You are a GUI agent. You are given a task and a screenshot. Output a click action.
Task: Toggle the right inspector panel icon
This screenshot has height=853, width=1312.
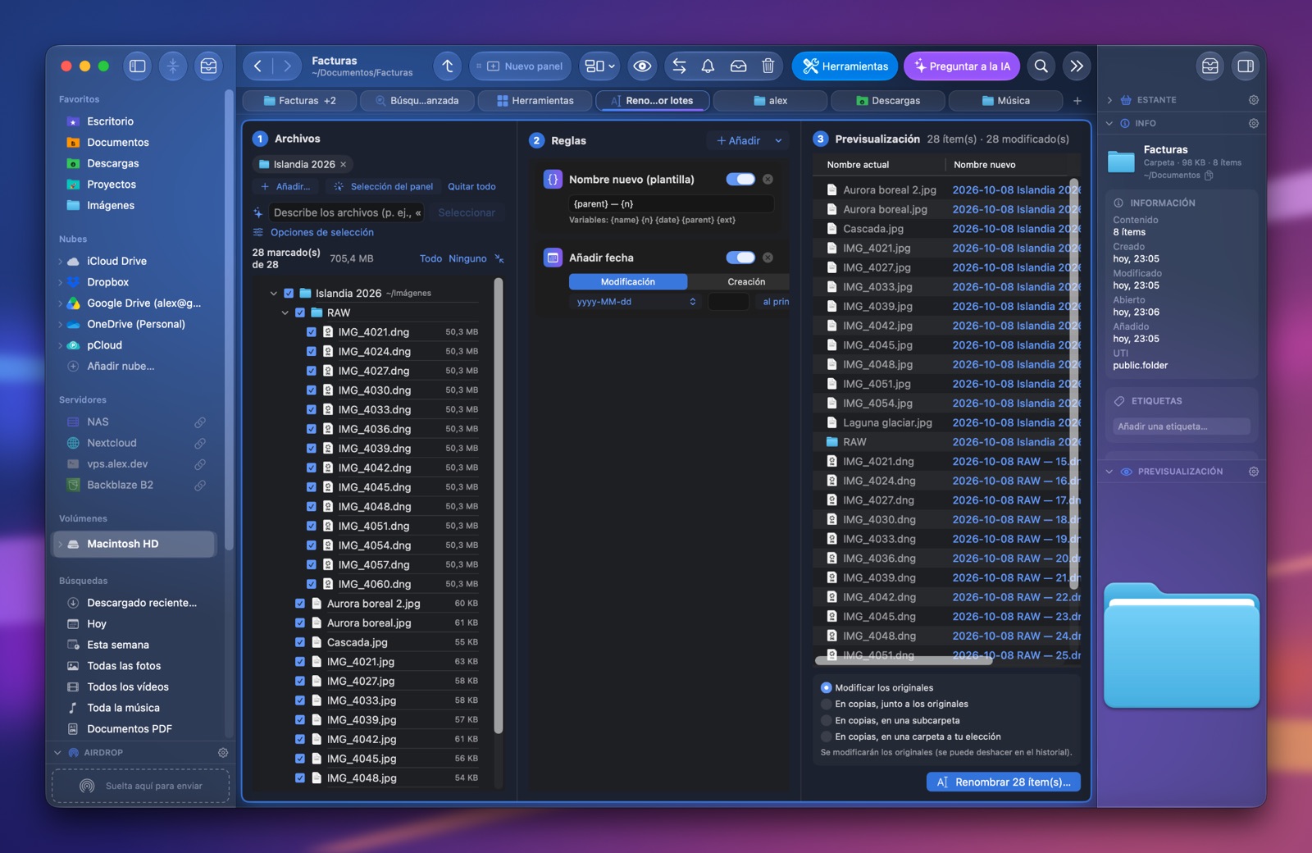1246,66
